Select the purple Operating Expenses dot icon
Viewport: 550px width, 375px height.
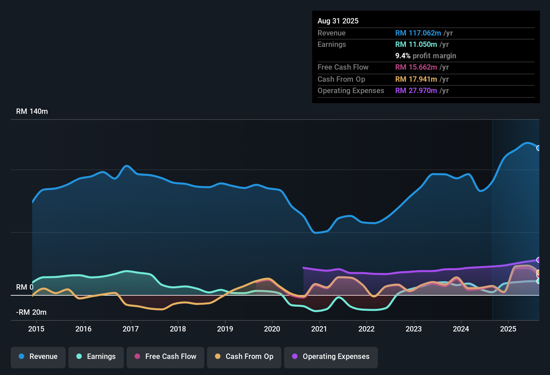tap(294, 357)
